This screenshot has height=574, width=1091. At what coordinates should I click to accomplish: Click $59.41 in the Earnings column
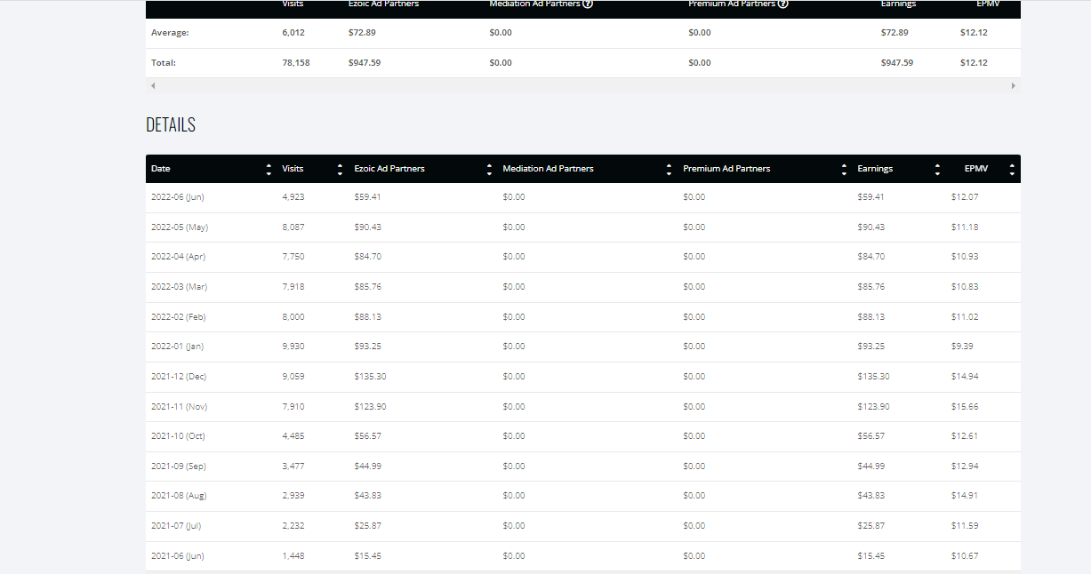(870, 197)
